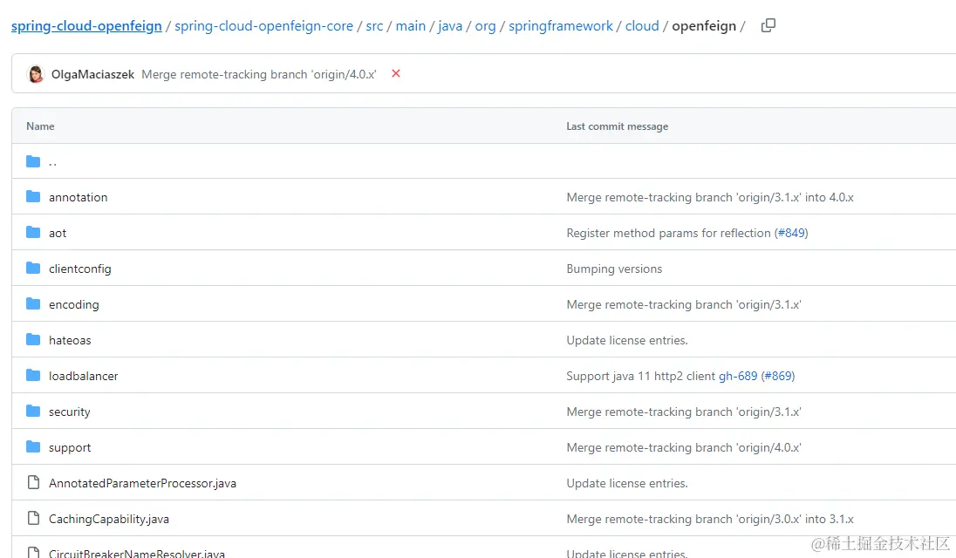This screenshot has width=956, height=558.
Task: Click the annotation folder icon
Action: click(33, 197)
